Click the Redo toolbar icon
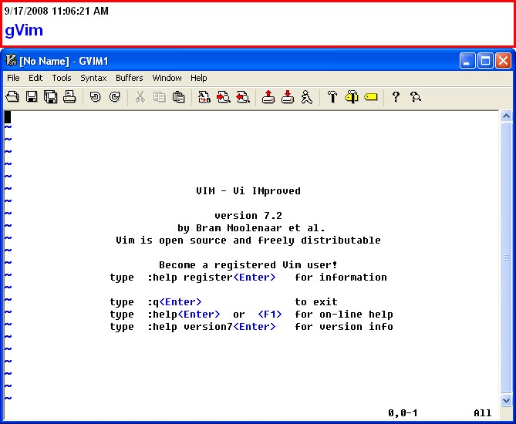The image size is (516, 424). (x=114, y=97)
